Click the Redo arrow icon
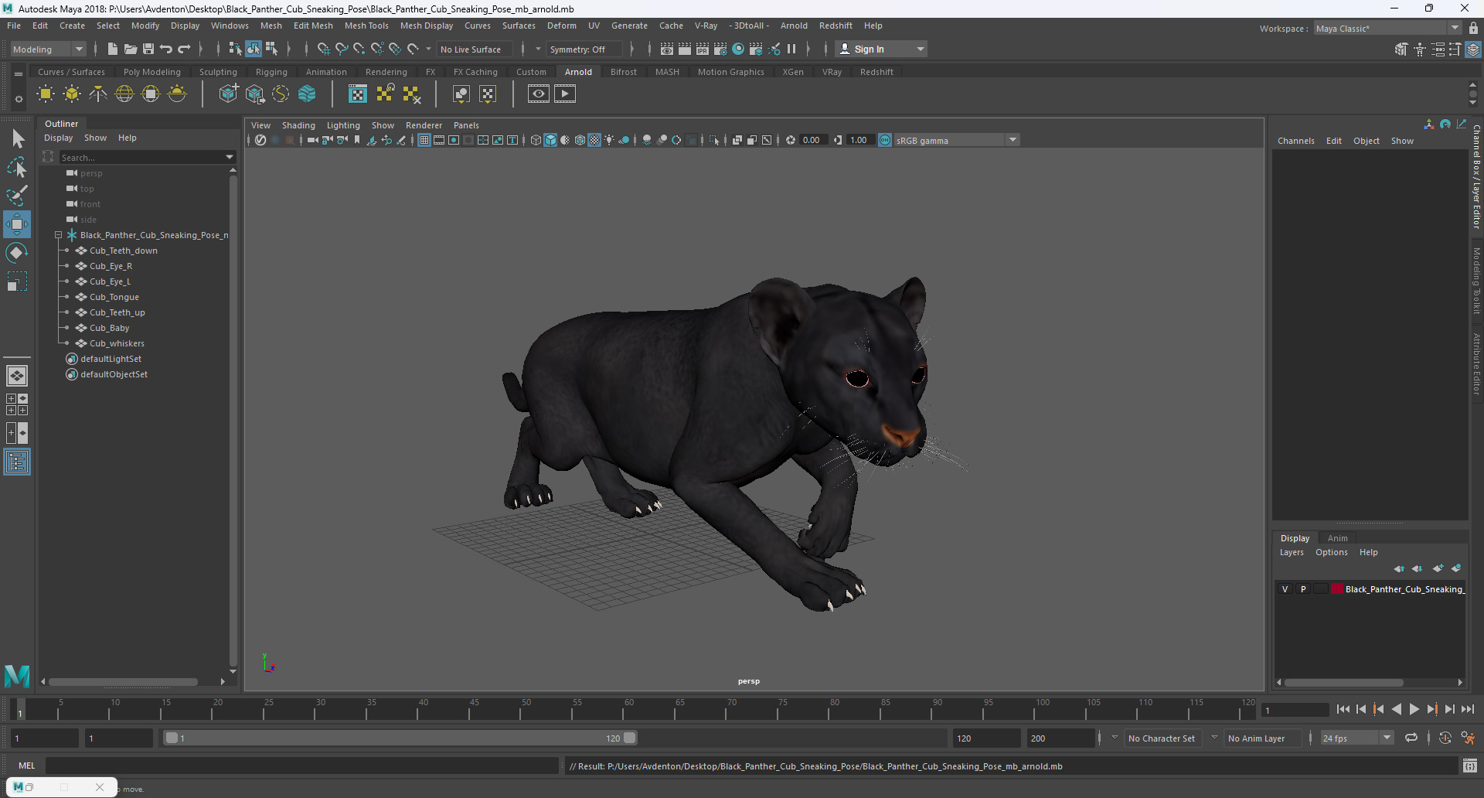 point(184,49)
